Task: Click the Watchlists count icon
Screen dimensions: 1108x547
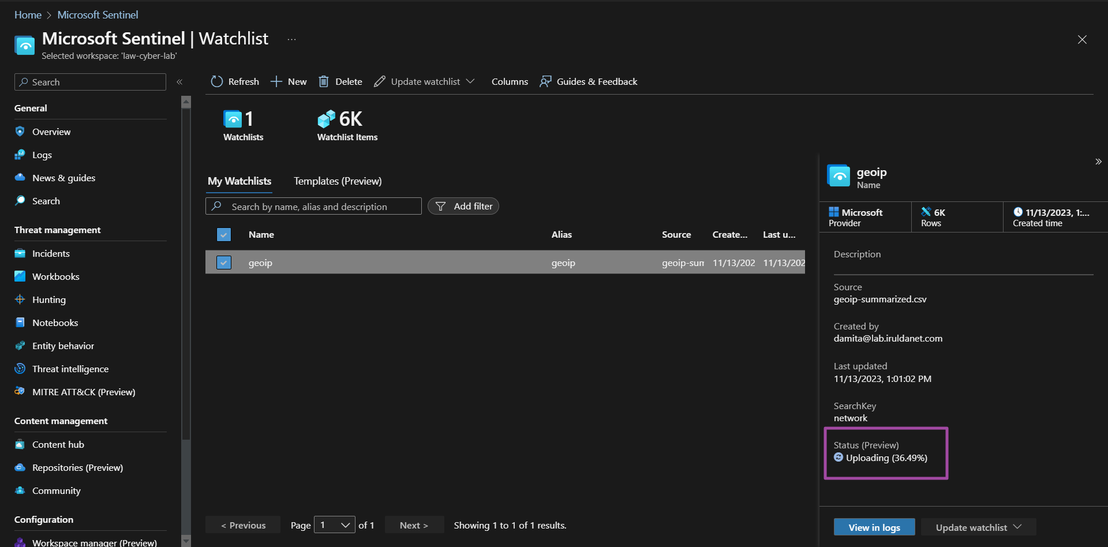Action: pyautogui.click(x=233, y=119)
